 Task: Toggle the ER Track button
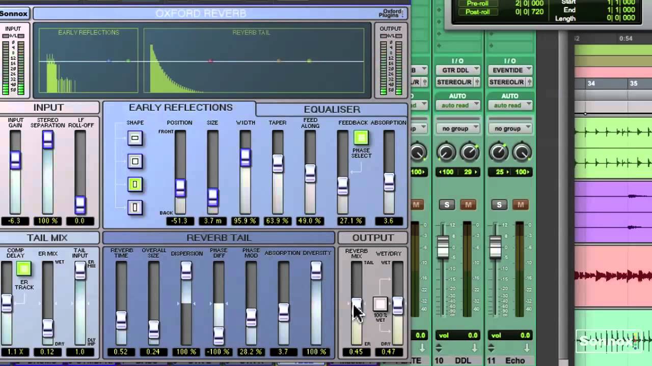[x=24, y=268]
